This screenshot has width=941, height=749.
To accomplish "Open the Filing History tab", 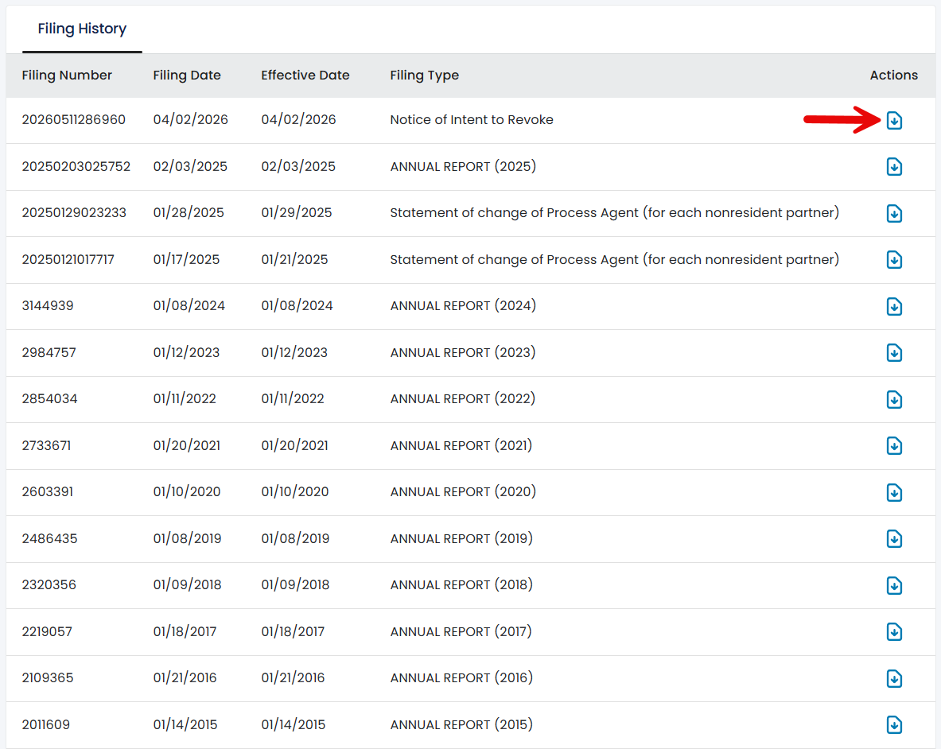I will (x=82, y=29).
